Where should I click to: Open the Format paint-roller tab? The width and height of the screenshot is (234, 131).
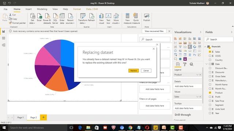pyautogui.click(x=185, y=64)
